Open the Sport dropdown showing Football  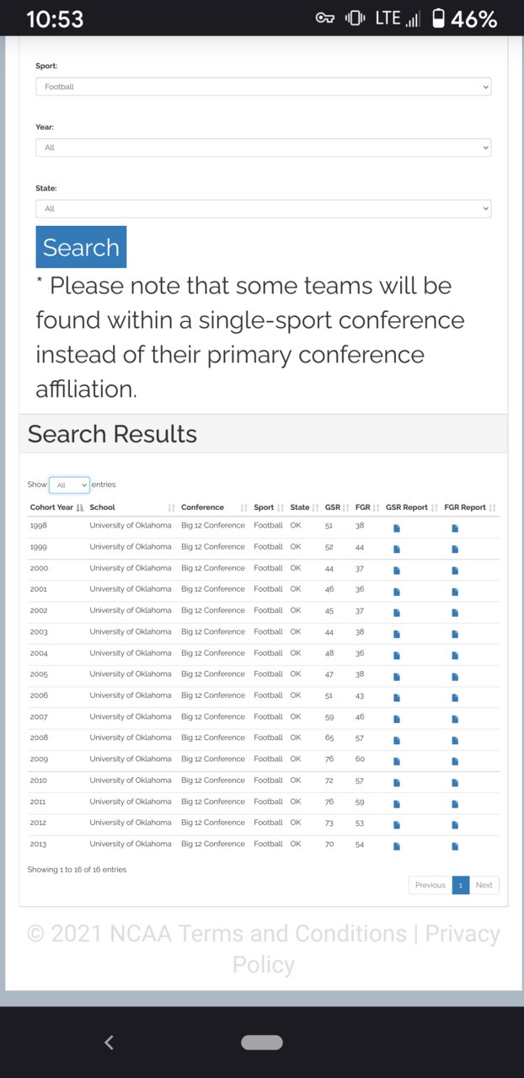click(263, 87)
